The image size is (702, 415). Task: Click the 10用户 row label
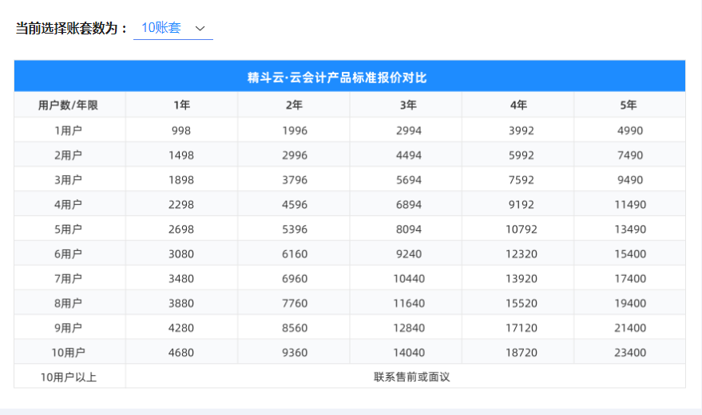69,352
